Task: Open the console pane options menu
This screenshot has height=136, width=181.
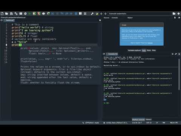Action: (x=179, y=54)
